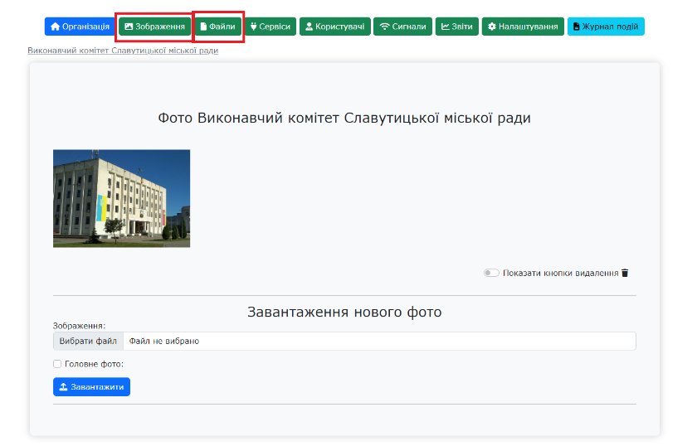Screen dimensions: 697x446
Task: Open the Звіти tab
Action: (457, 27)
